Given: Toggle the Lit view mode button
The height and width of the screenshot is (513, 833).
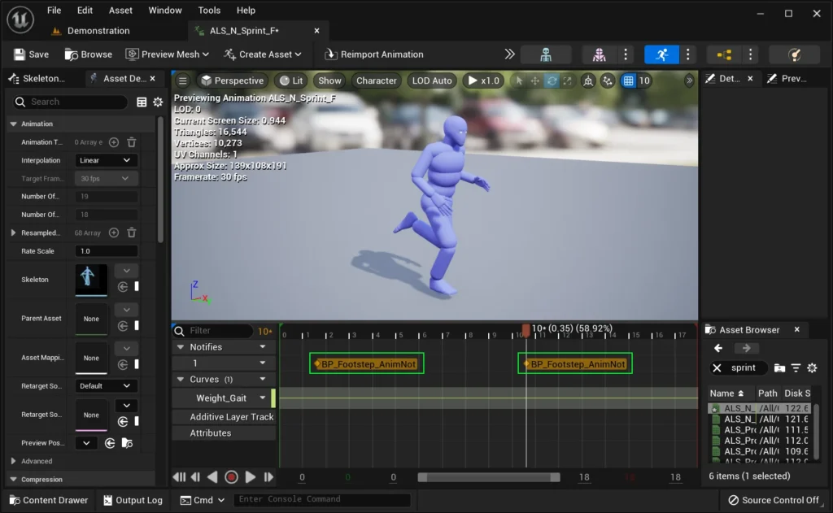Looking at the screenshot, I should point(290,80).
